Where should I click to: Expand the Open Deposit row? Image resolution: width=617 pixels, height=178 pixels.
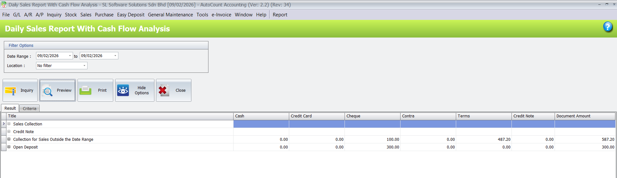9,147
